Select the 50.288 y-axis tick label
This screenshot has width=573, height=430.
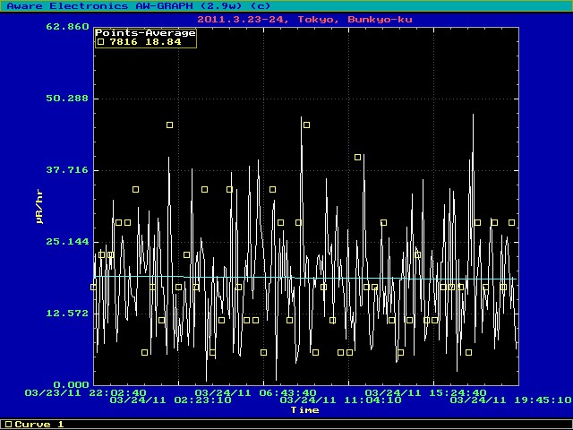click(x=67, y=98)
